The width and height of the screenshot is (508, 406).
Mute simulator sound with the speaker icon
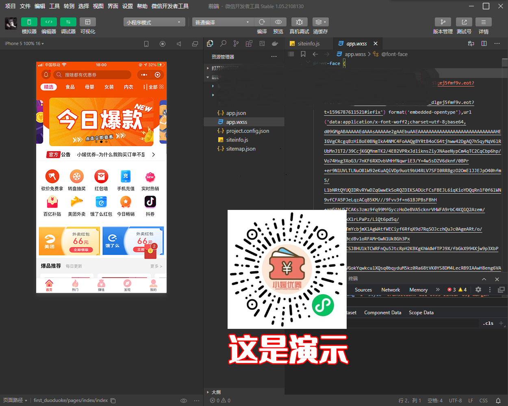coord(179,44)
